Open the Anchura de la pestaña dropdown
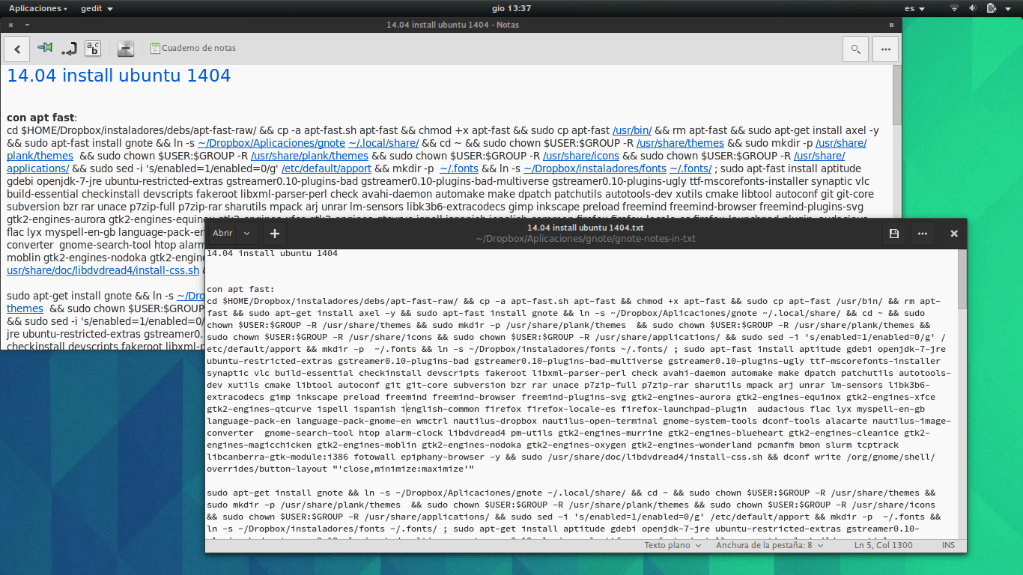The width and height of the screenshot is (1023, 575). click(x=768, y=546)
